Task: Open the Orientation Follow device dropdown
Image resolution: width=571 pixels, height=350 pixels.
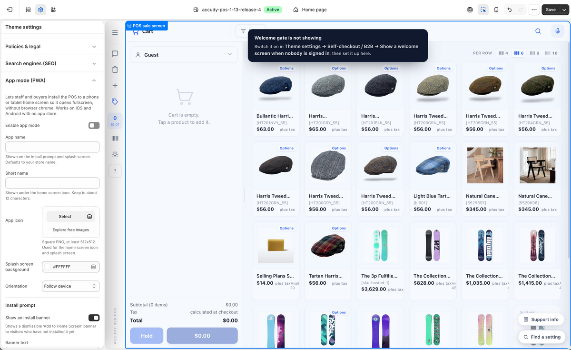Action: pyautogui.click(x=71, y=286)
